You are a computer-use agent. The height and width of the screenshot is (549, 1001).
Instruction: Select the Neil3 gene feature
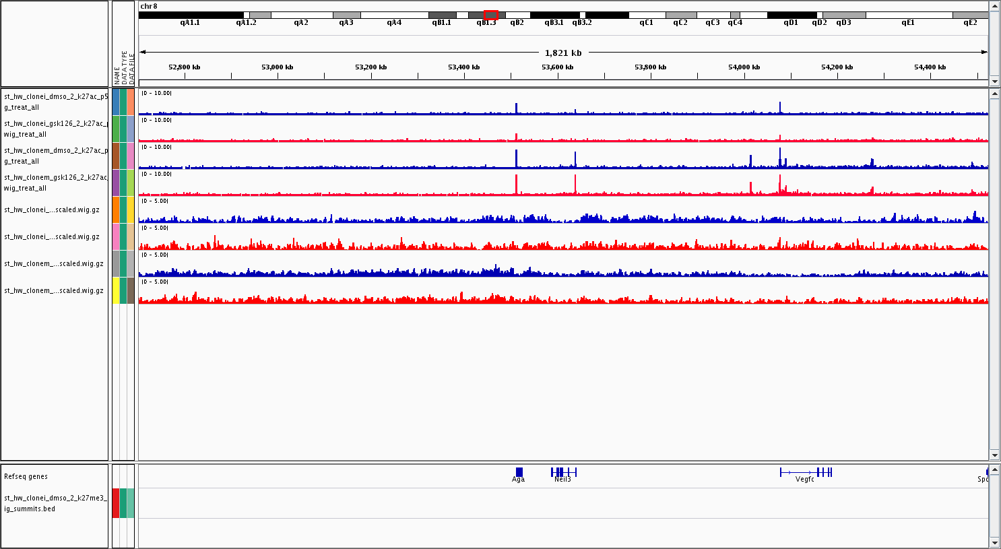(x=562, y=472)
